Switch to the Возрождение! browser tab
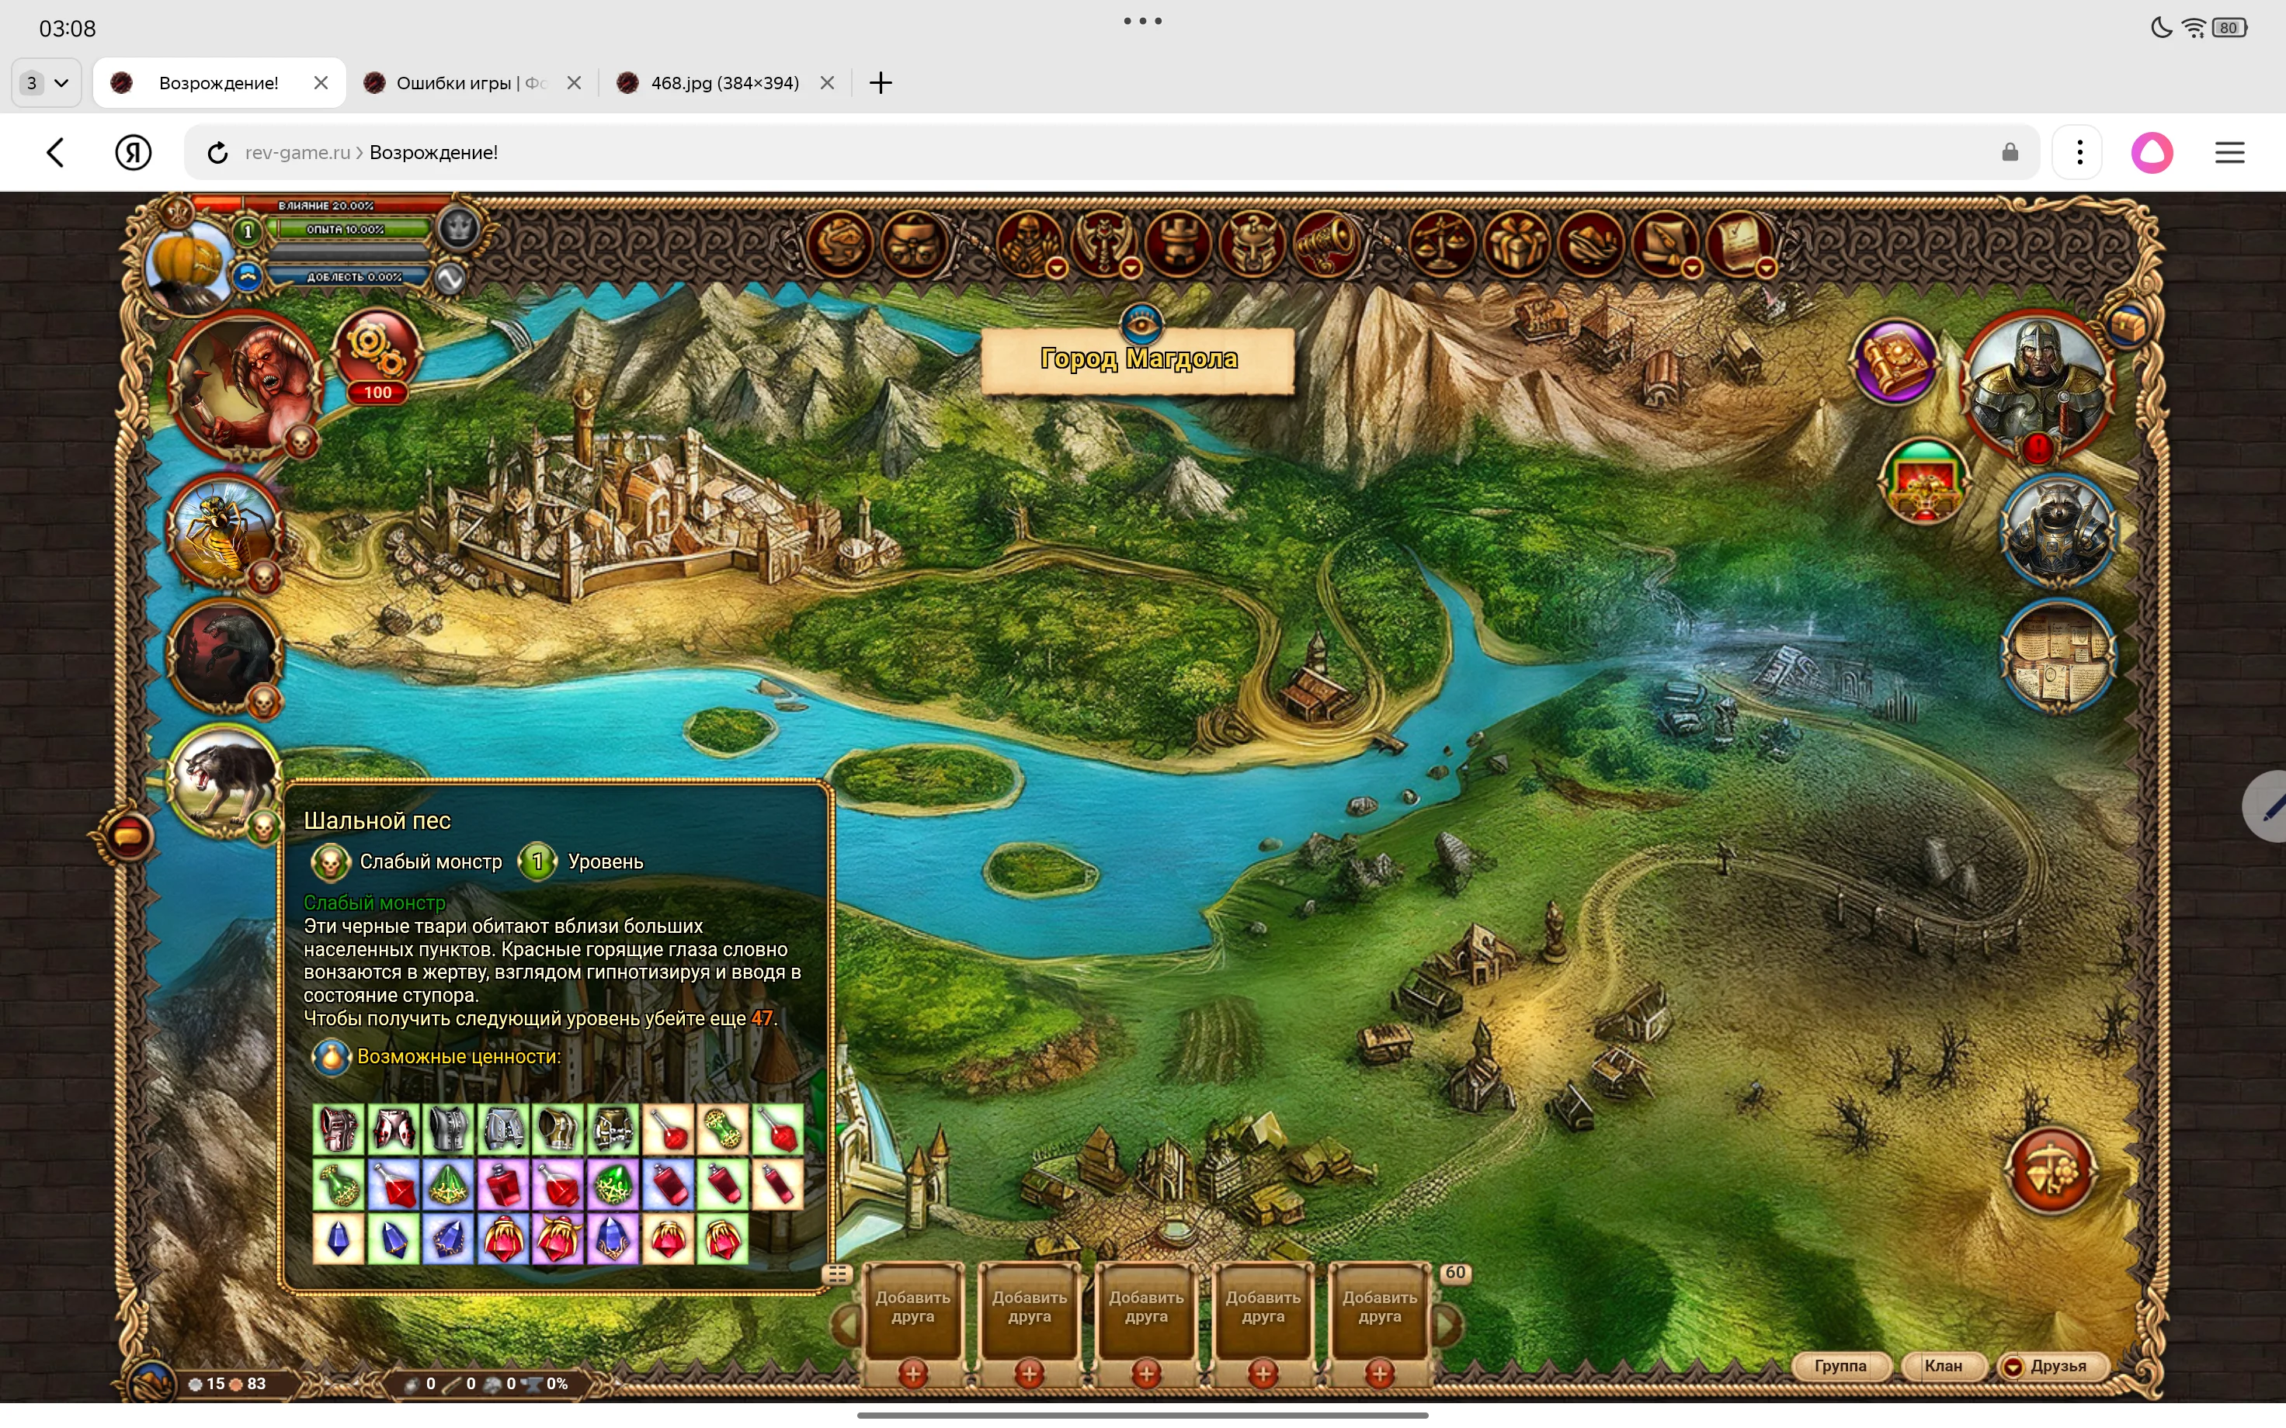 pyautogui.click(x=218, y=83)
